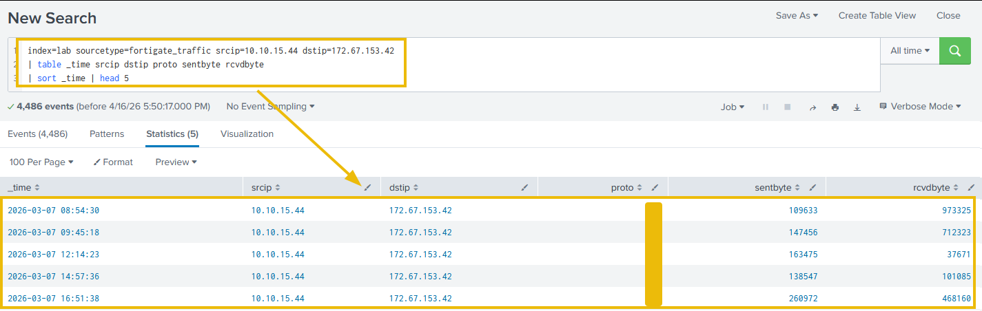This screenshot has height=311, width=982.
Task: Sort by the _time column sort arrows
Action: [x=37, y=187]
